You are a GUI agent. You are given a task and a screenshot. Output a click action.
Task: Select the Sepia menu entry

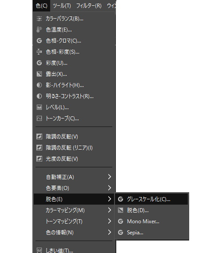coord(151,232)
